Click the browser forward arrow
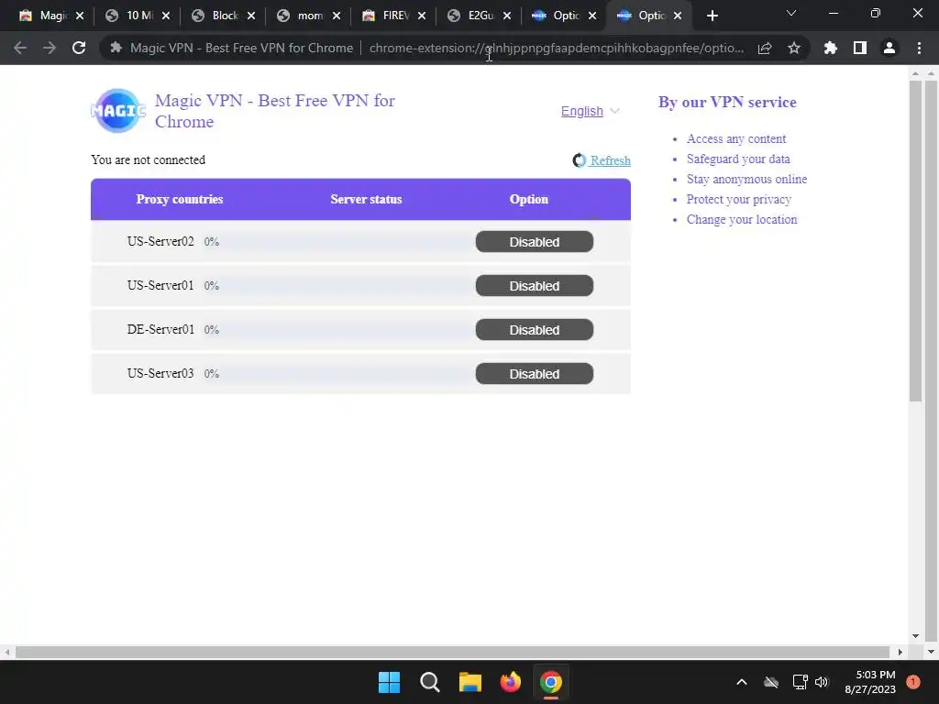Screen dimensions: 939x704 (x=50, y=48)
